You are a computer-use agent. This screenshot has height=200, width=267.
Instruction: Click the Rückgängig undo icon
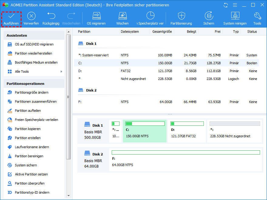[x=51, y=16]
